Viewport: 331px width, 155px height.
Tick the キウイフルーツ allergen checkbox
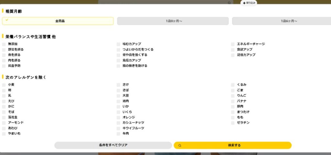point(118,128)
